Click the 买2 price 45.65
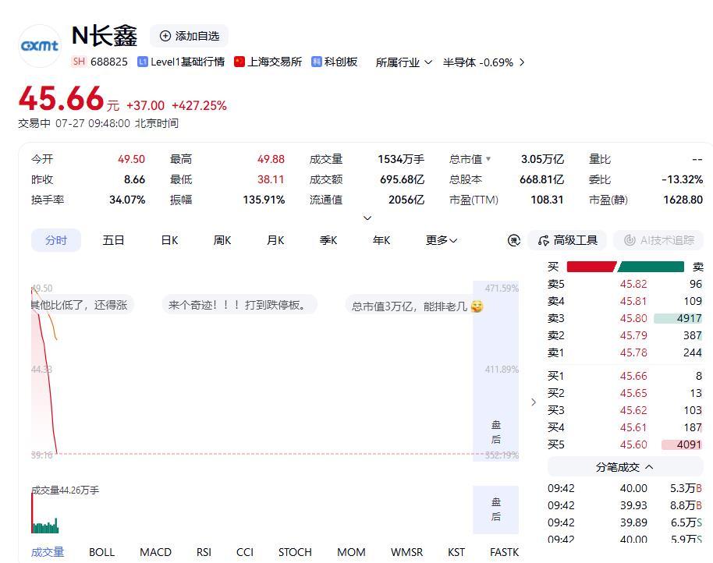713x563 pixels. [633, 393]
